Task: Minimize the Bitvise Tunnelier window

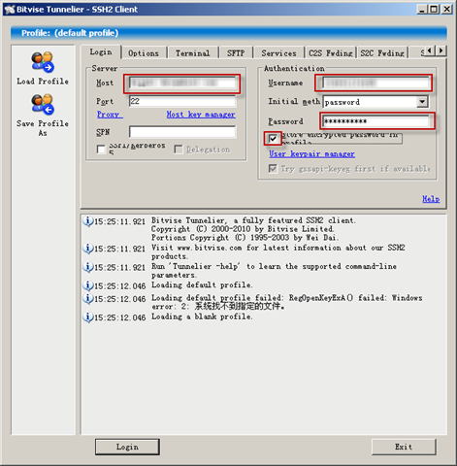Action: tap(422, 9)
